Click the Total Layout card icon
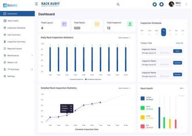 [x=64, y=24]
